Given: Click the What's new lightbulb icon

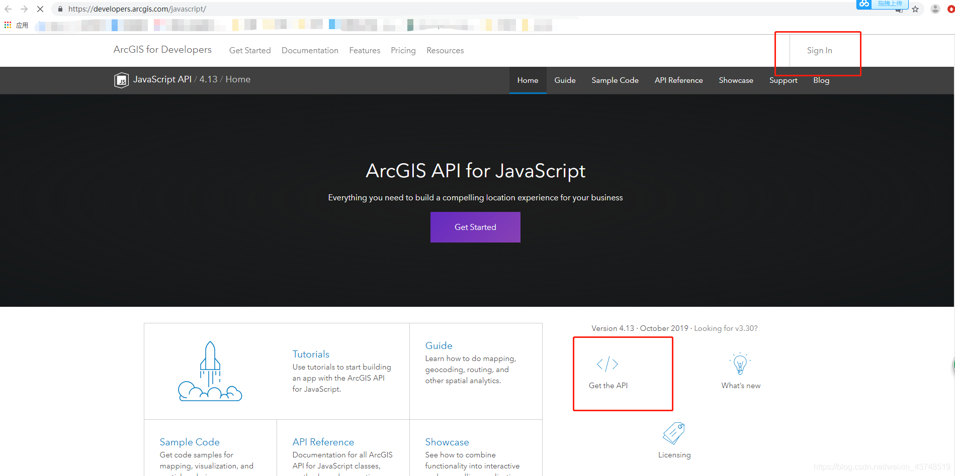Looking at the screenshot, I should click(x=740, y=364).
